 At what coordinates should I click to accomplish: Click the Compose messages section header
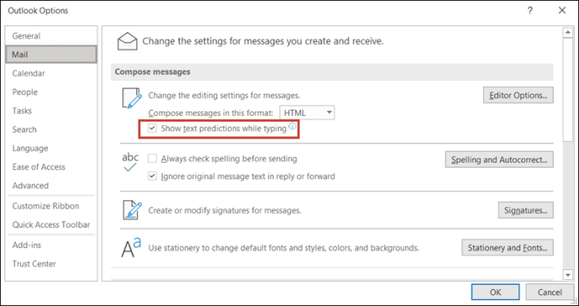332,71
